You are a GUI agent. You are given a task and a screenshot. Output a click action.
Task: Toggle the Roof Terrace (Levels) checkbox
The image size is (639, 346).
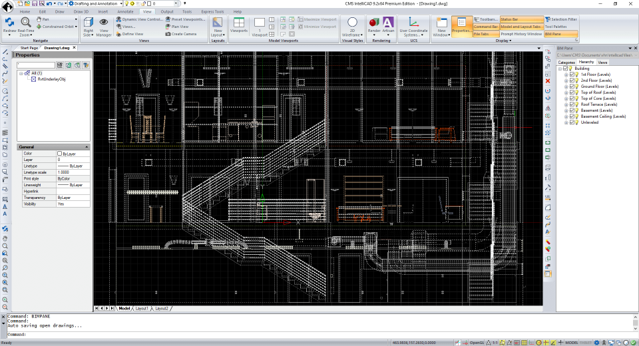(572, 104)
